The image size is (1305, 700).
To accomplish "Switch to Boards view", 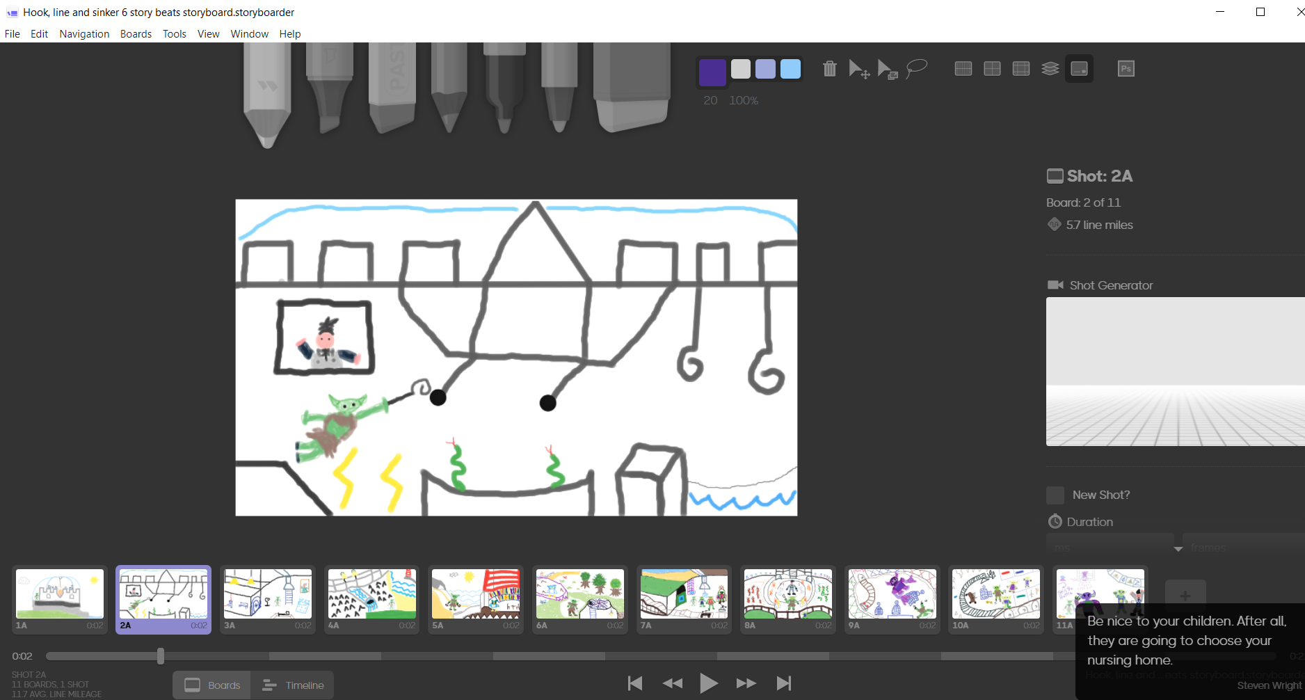I will coord(212,685).
